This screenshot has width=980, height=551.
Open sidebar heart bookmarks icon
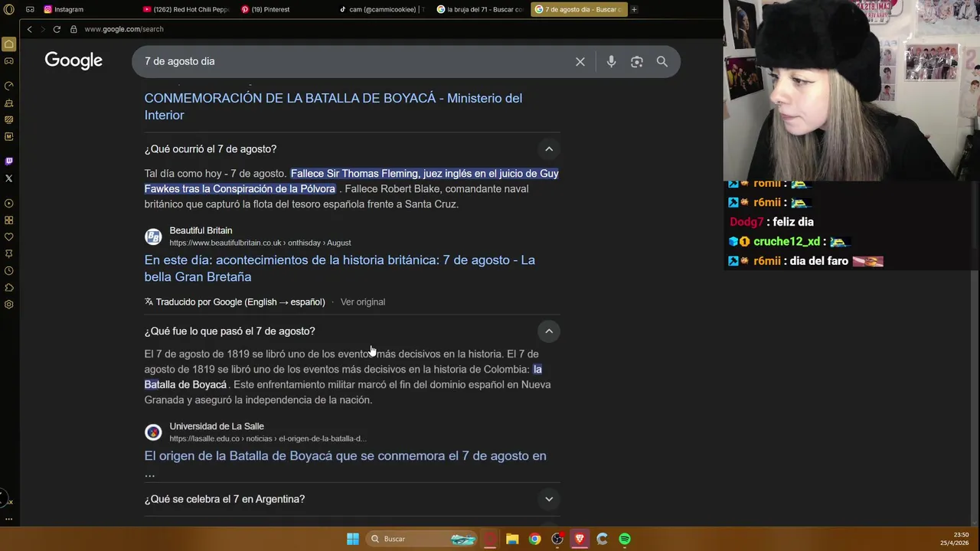pyautogui.click(x=9, y=237)
